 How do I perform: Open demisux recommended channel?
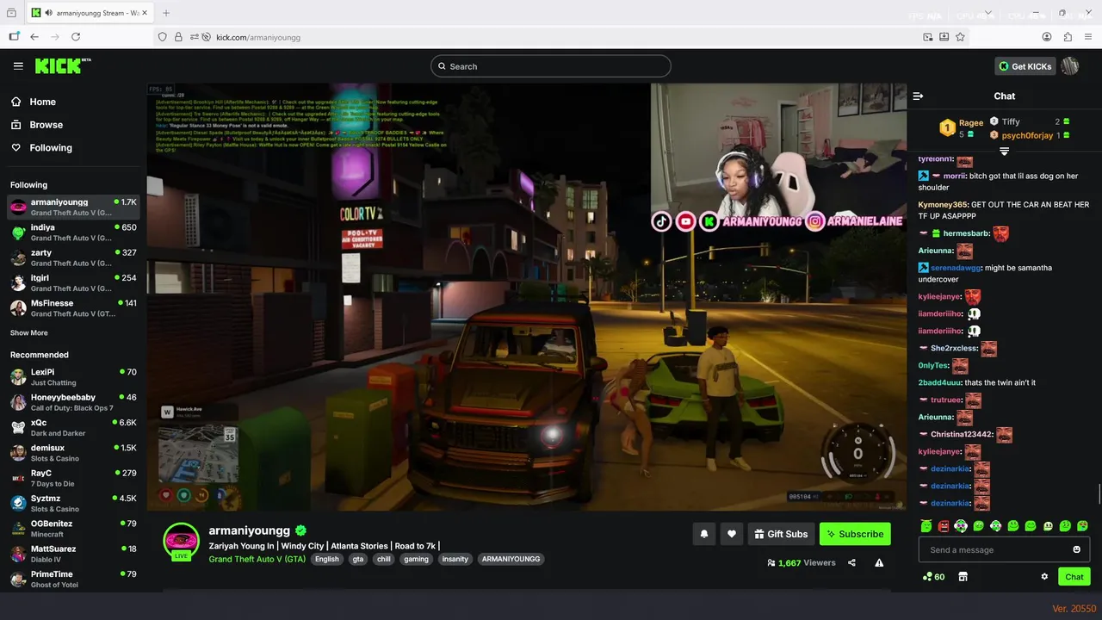coord(73,453)
